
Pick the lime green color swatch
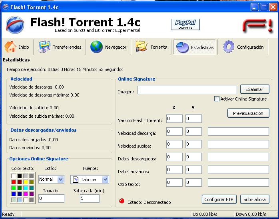tap(14, 188)
